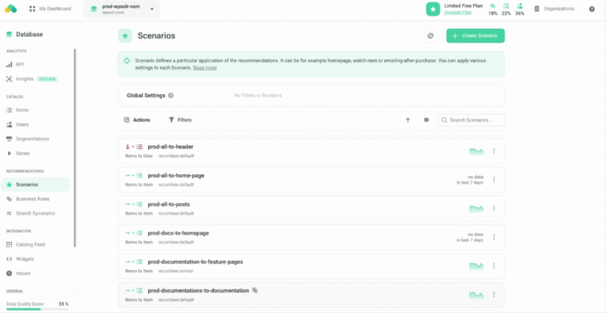Click the prod-all-to-header usage chart
Image resolution: width=606 pixels, height=313 pixels.
(476, 151)
